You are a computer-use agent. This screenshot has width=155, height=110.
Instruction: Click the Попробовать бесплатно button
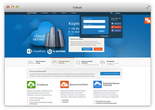click(87, 49)
